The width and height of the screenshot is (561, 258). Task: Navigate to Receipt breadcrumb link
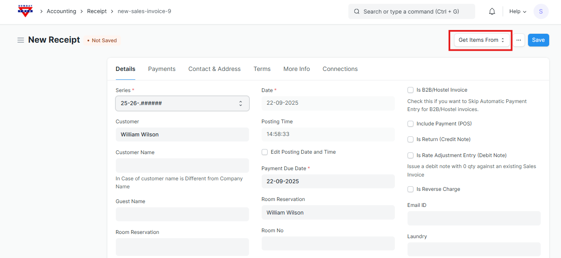point(97,11)
